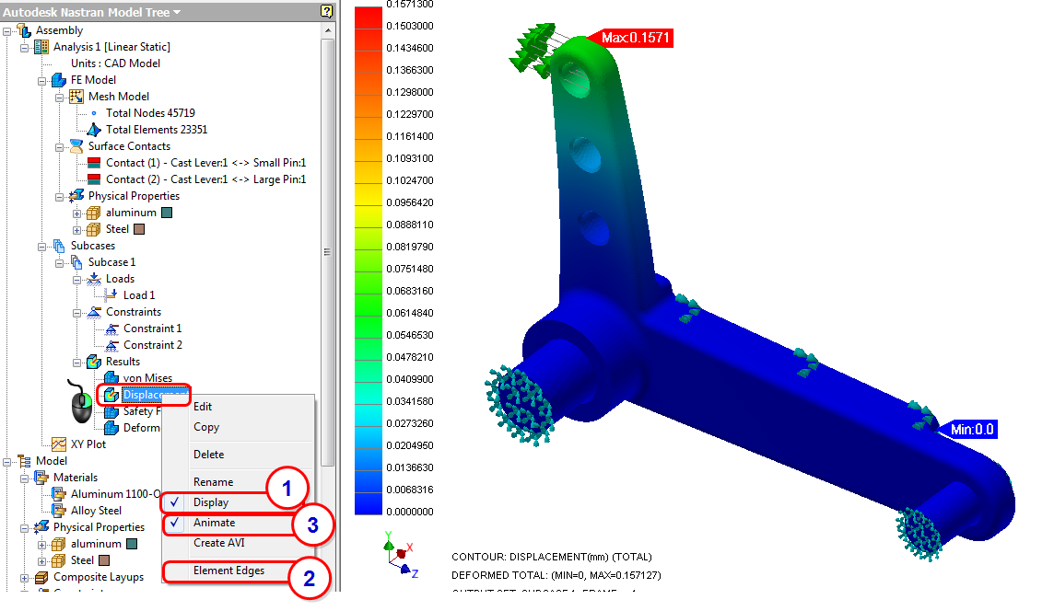Open the help icon in the tree header

coord(326,11)
